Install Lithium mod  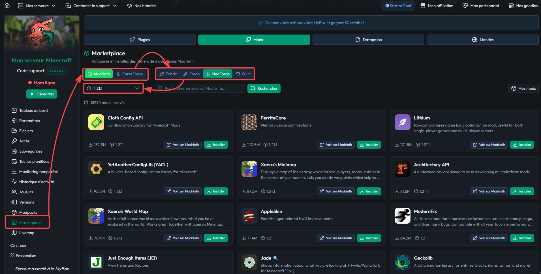[x=522, y=145]
